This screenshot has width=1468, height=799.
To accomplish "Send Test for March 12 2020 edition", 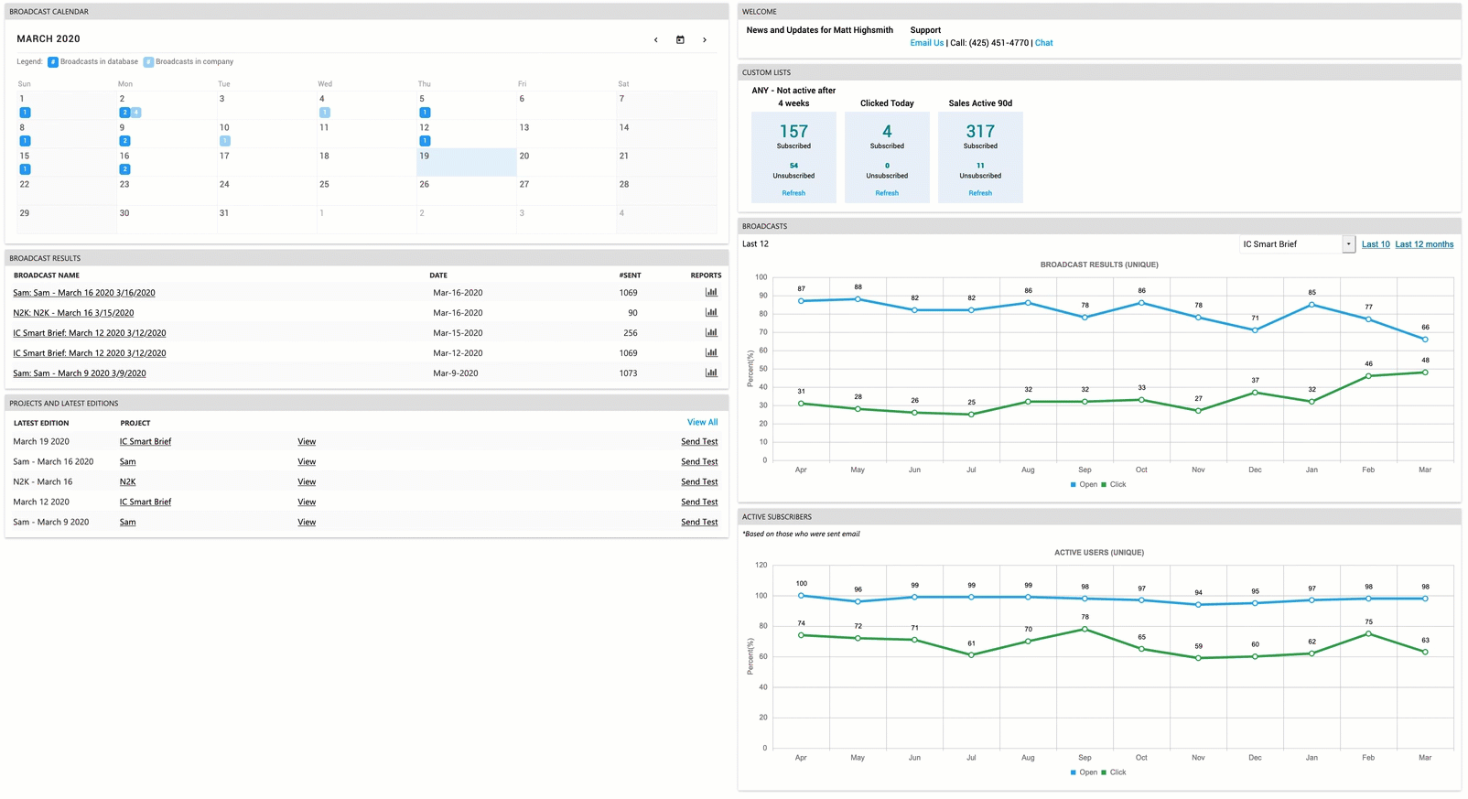I will 699,502.
